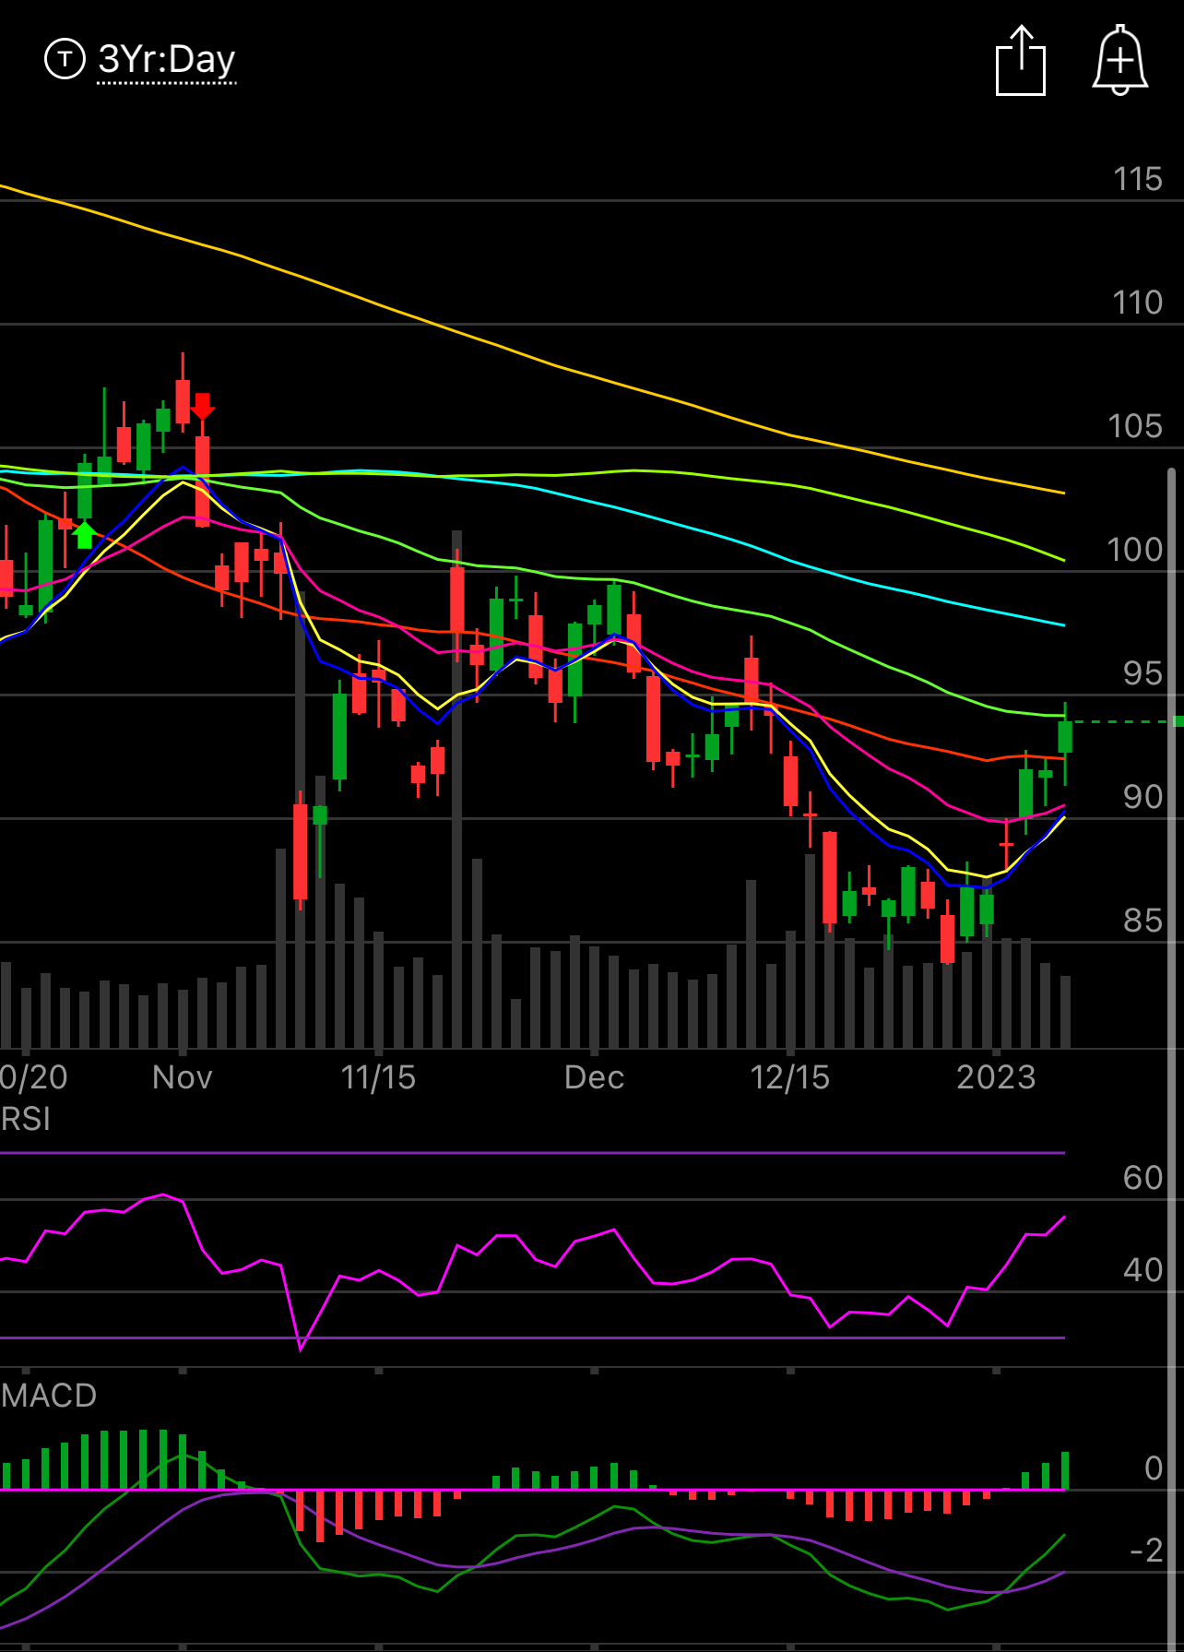Tap the RSI 60 level label
1184x1652 pixels.
point(1143,1178)
